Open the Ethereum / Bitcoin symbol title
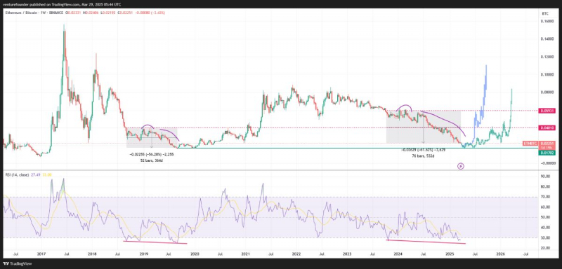562x269 pixels. [x=22, y=13]
